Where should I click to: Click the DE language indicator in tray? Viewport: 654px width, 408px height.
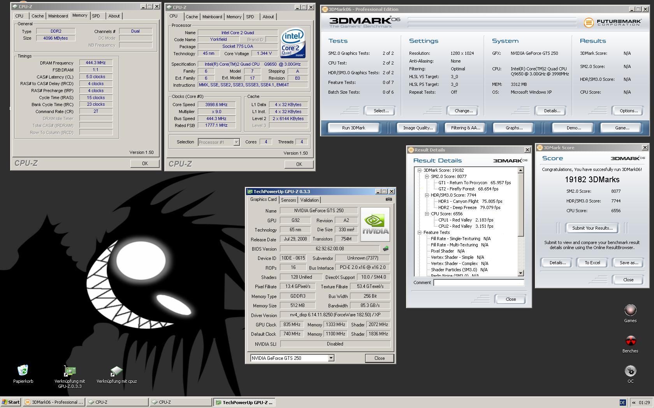(x=622, y=403)
